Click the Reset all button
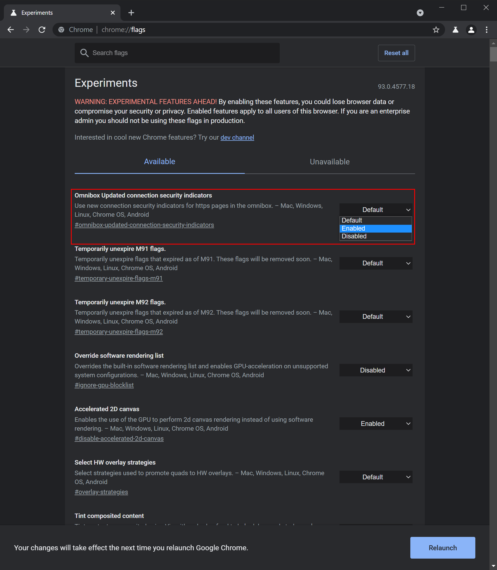This screenshot has width=497, height=570. 396,53
